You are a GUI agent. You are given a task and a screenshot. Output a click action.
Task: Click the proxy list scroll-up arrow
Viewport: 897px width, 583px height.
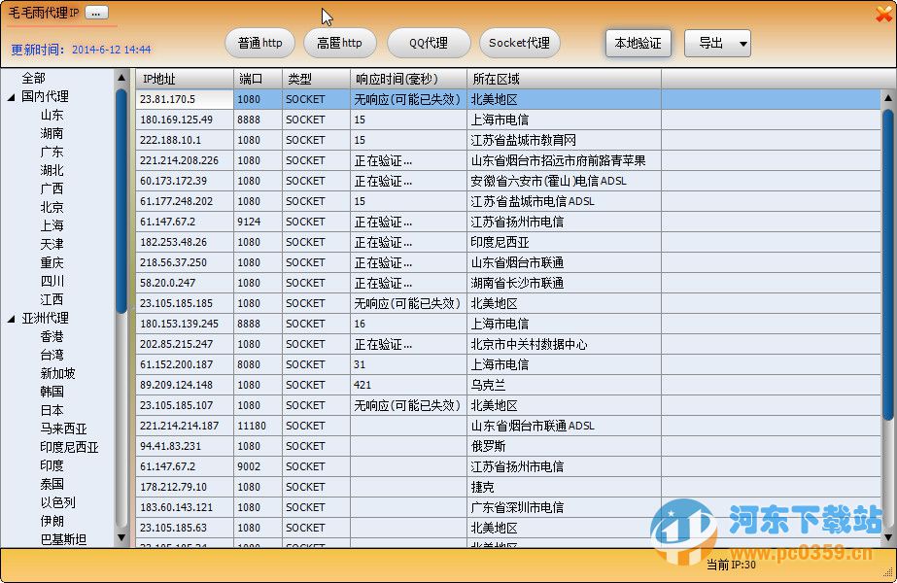[886, 97]
